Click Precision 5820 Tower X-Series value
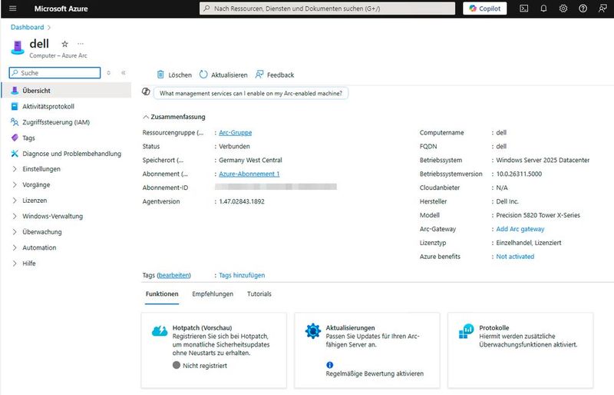Viewport: 614px width, 395px height. pyautogui.click(x=538, y=215)
